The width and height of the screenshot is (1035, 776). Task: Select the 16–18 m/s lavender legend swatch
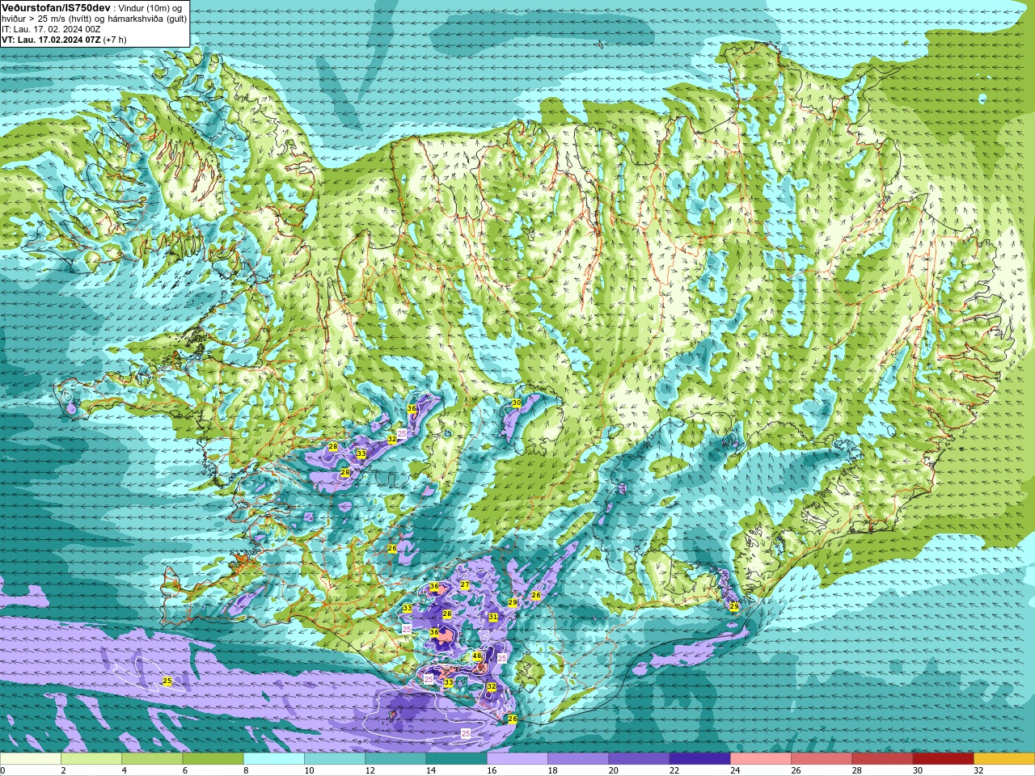[517, 759]
